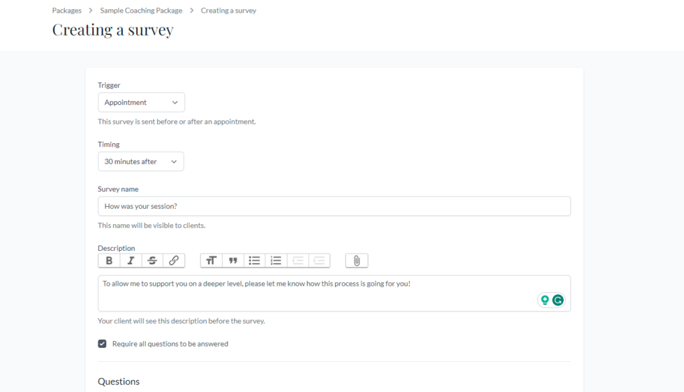Start a numbered list in the description
The height and width of the screenshot is (392, 684).
276,261
